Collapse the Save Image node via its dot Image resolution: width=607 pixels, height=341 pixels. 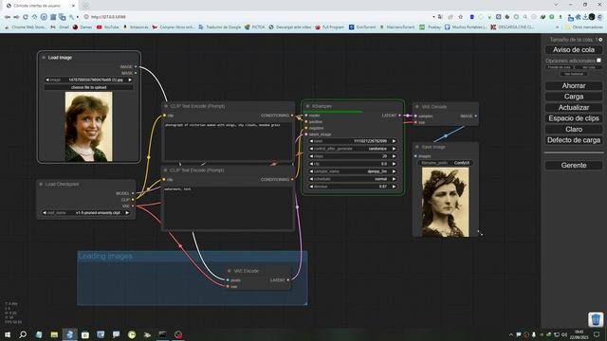pyautogui.click(x=417, y=147)
